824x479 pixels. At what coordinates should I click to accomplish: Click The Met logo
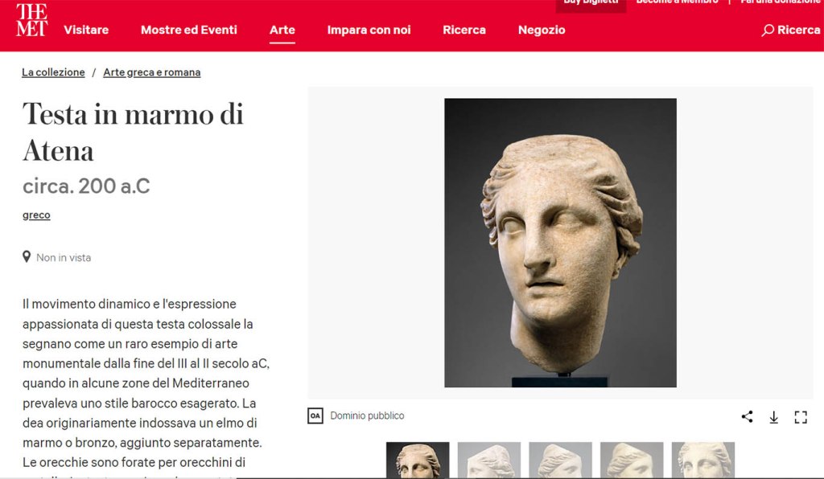[x=31, y=20]
